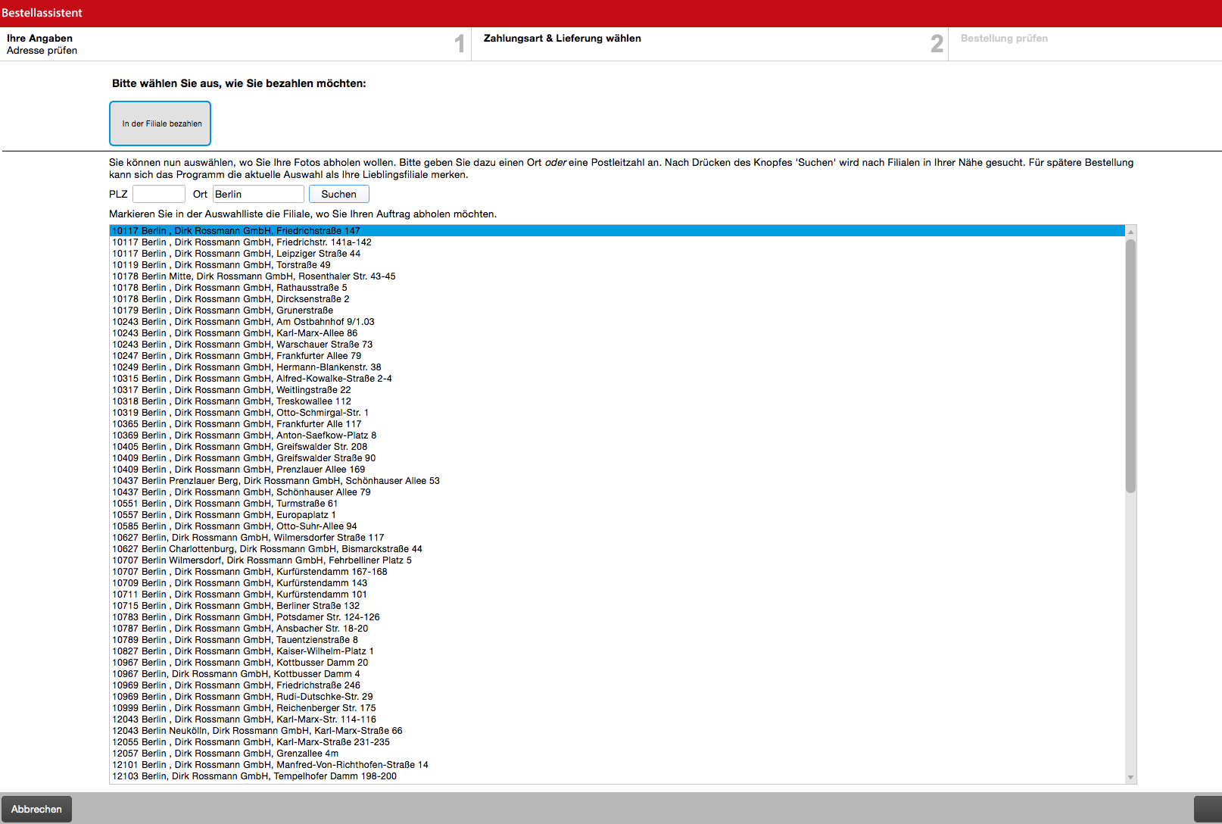Select branch Rudi-Dutschke-Str. 29
This screenshot has height=824, width=1222.
(617, 697)
